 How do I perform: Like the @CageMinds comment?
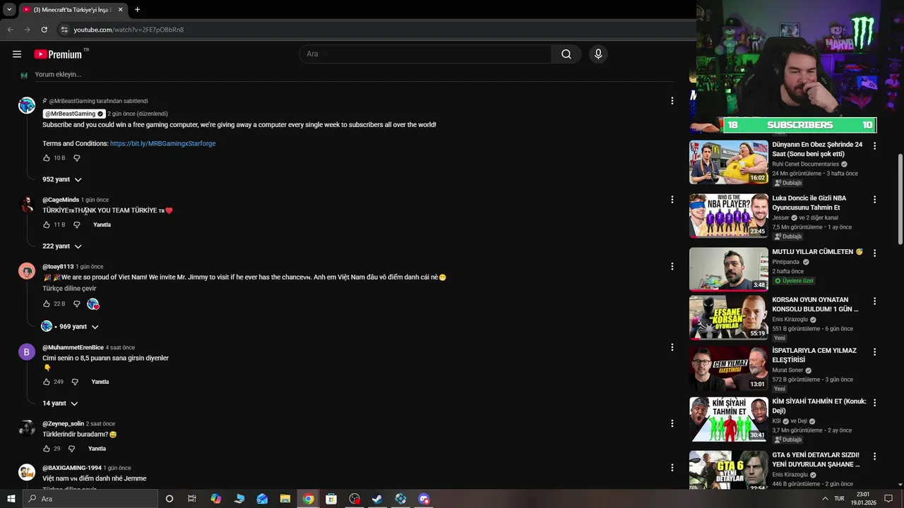tap(47, 225)
